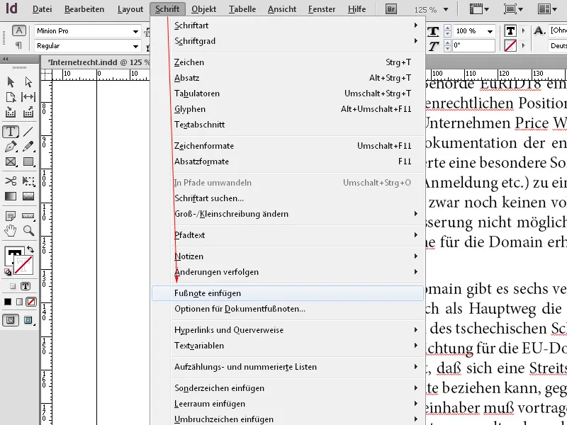The image size is (567, 425).
Task: Open the Objekt menu
Action: tap(205, 9)
